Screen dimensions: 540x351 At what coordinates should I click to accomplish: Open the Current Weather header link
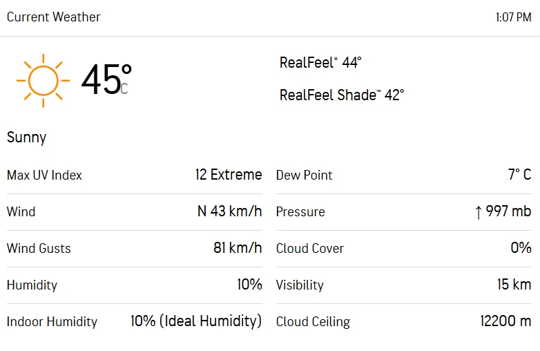tap(54, 17)
